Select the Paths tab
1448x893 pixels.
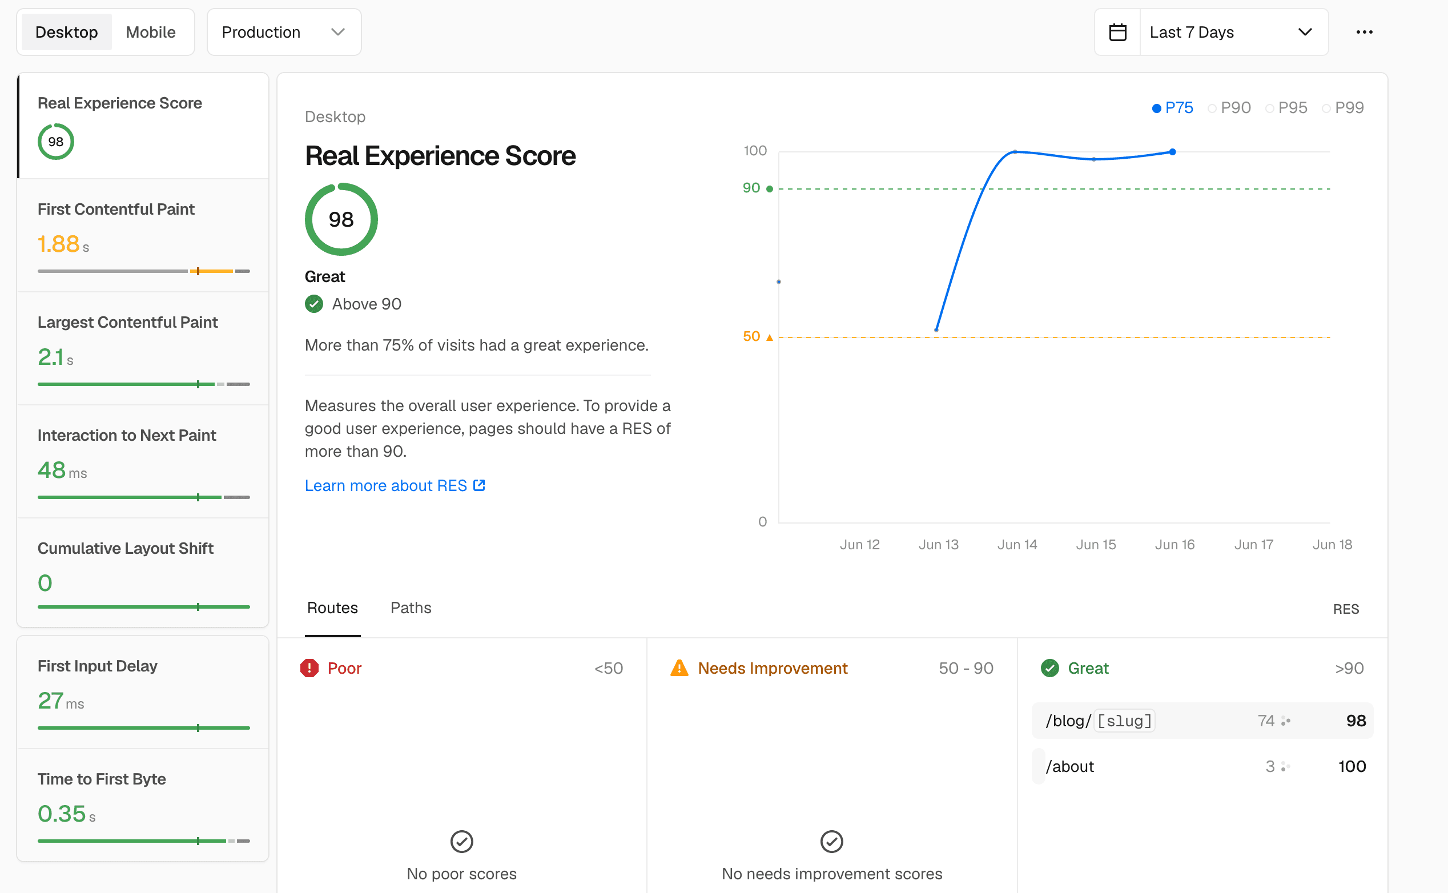point(411,608)
